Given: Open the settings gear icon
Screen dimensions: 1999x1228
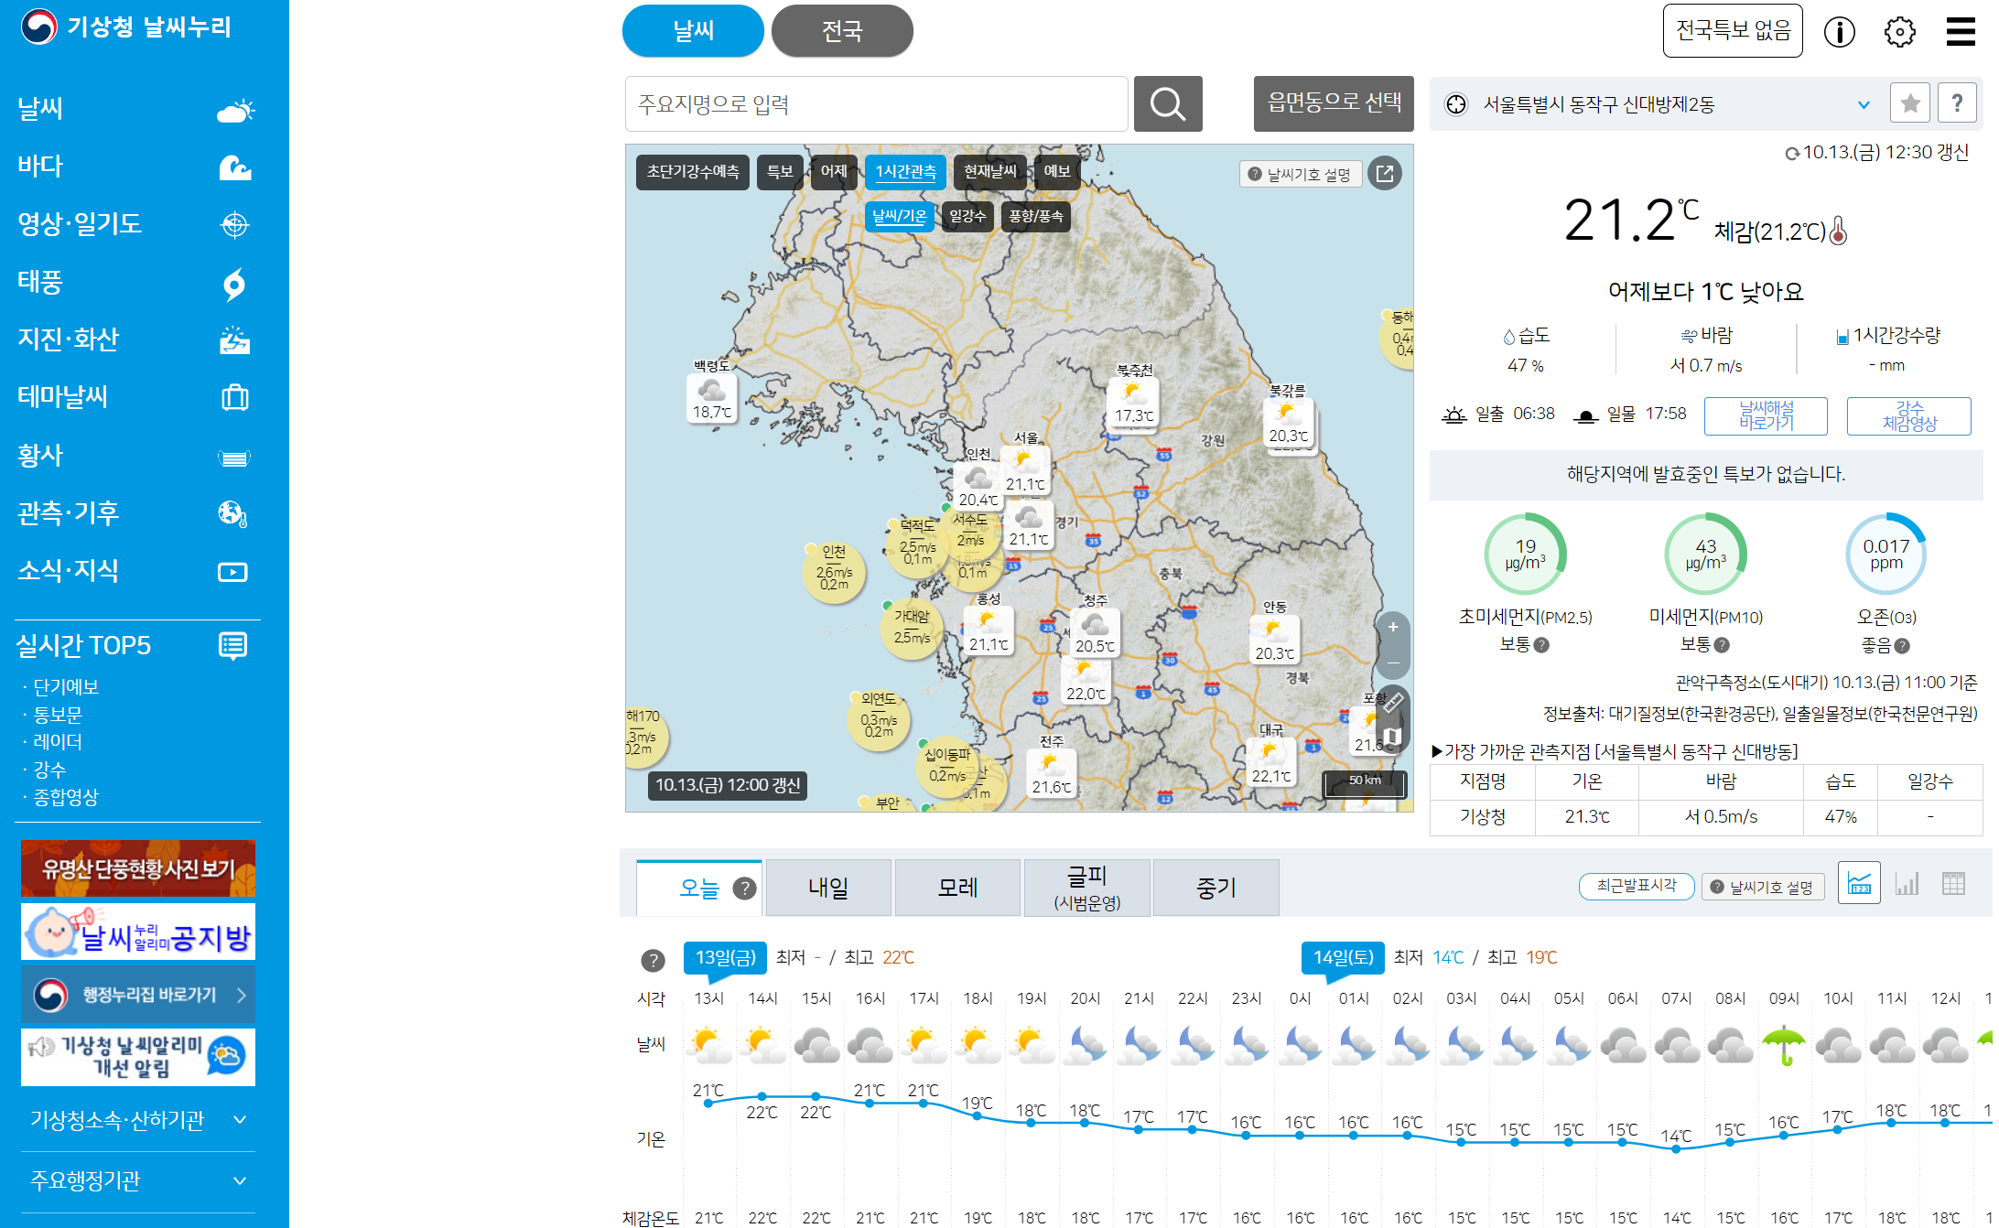Looking at the screenshot, I should tap(1899, 32).
